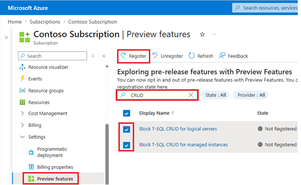Open Resource groups in sidebar

[46, 91]
